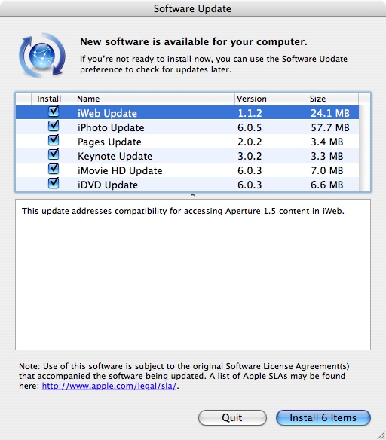Uncheck the Keynote Update install checkbox

pos(54,154)
